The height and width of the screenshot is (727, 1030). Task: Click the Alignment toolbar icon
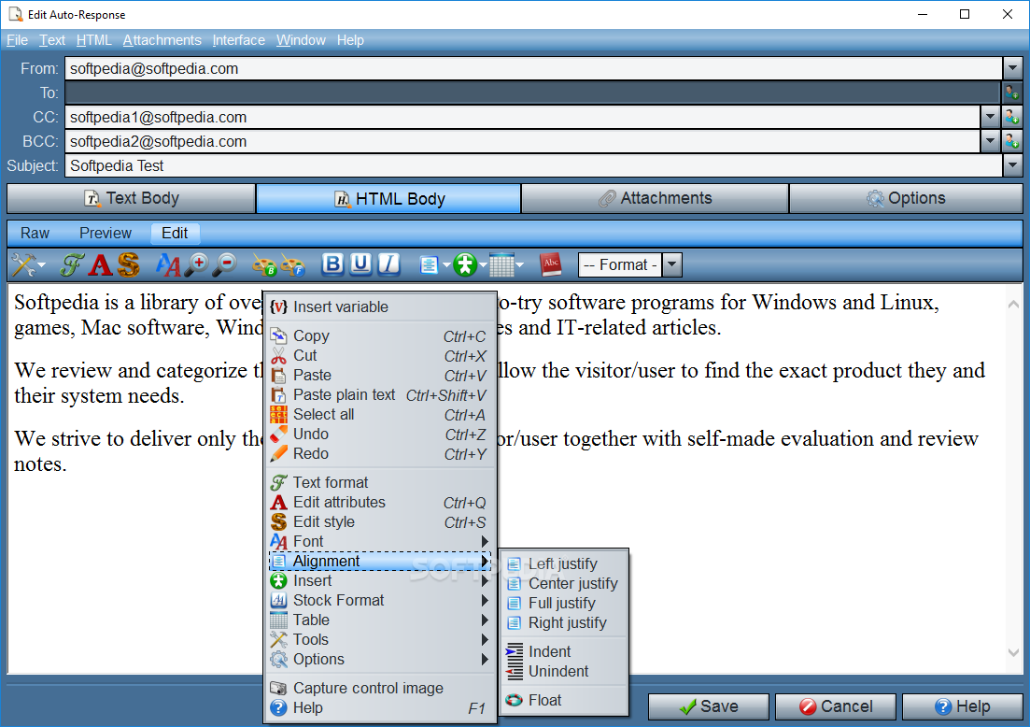coord(429,264)
